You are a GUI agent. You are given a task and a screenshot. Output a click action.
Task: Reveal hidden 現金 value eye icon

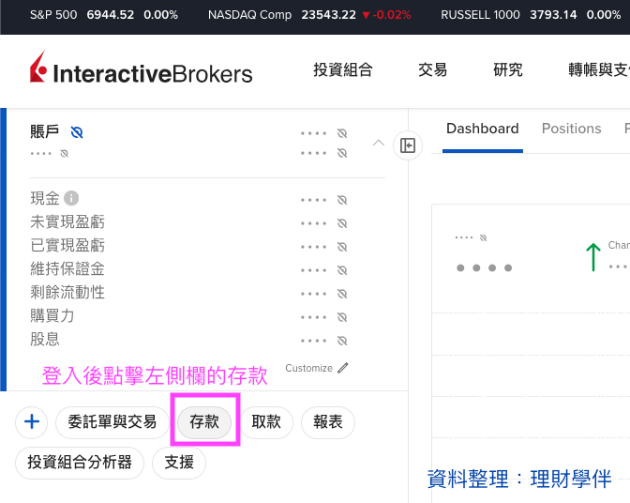coord(342,199)
